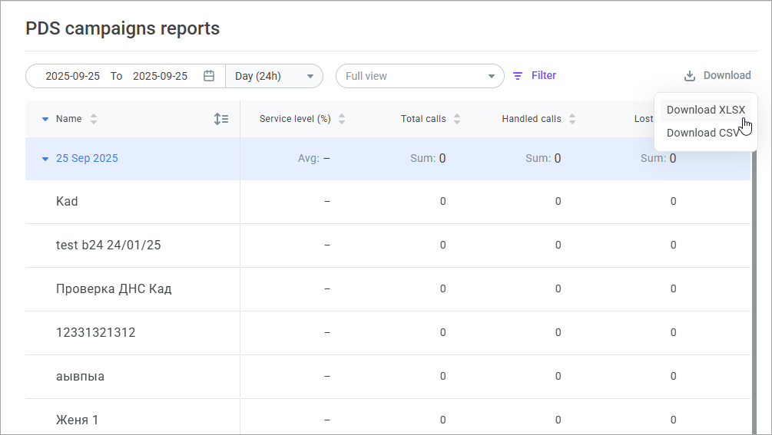Click the Filter funnel icon
772x435 pixels.
click(518, 76)
